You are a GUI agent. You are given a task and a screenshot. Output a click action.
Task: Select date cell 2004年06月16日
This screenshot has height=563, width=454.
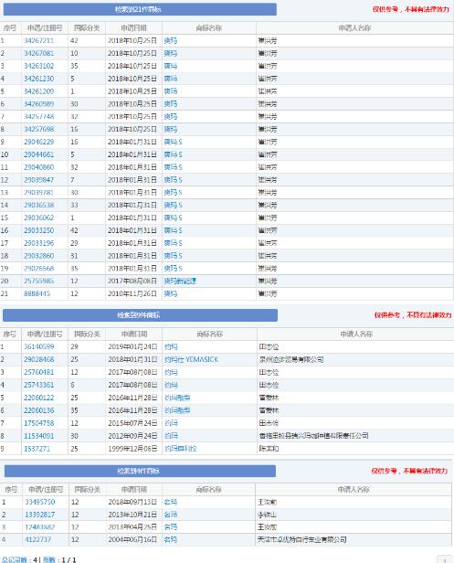pos(132,539)
